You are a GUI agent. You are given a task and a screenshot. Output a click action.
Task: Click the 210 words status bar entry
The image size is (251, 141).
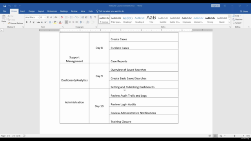click(x=16, y=136)
